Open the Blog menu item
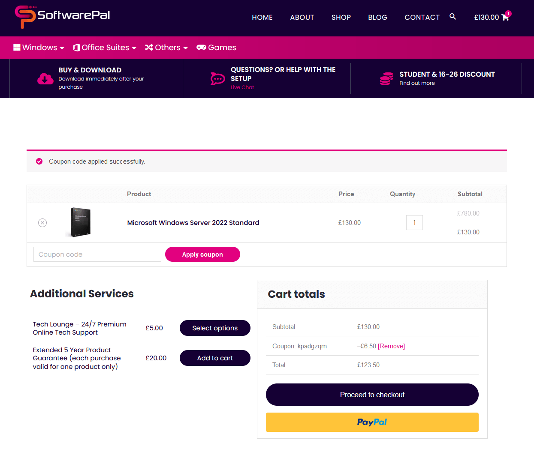This screenshot has height=467, width=534. 377,17
